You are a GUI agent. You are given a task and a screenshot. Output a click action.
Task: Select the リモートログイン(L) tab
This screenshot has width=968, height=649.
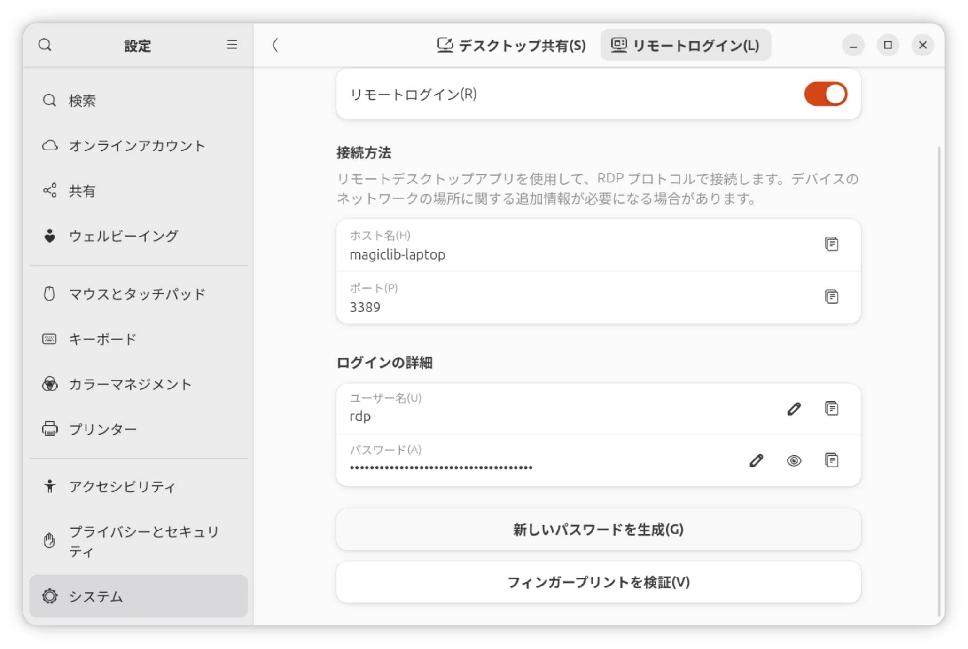[x=685, y=45]
